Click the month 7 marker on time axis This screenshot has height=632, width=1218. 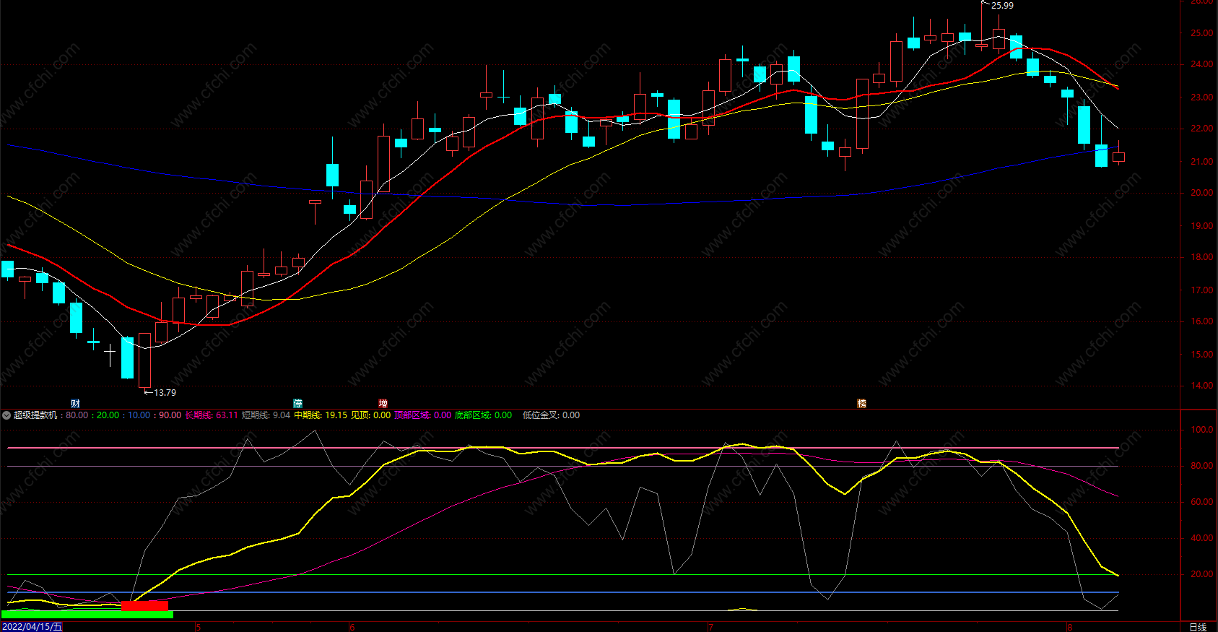pos(710,627)
